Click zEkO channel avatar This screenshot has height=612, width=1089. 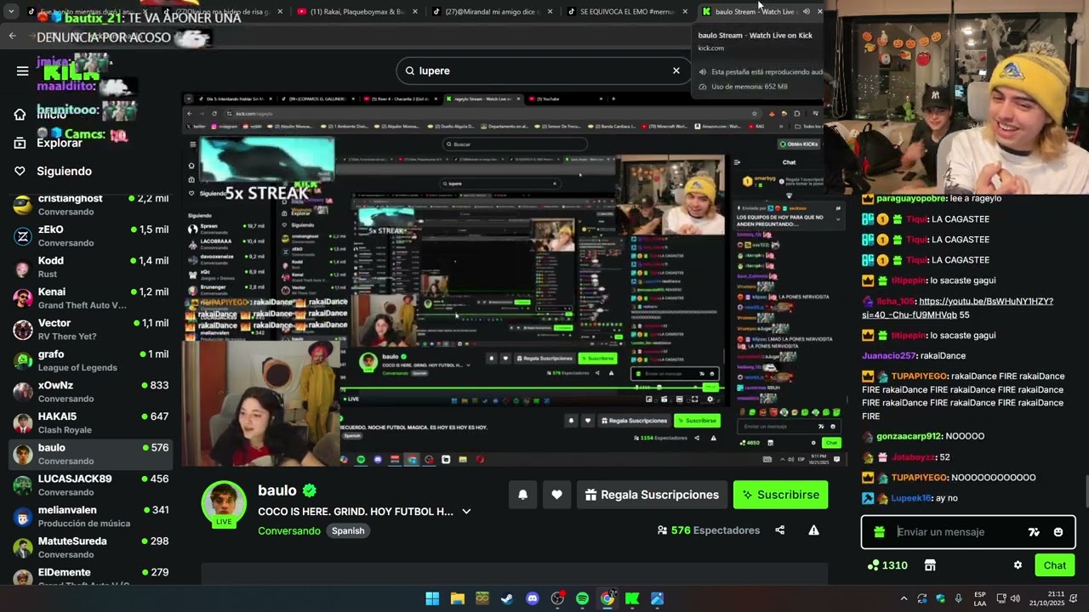[23, 236]
